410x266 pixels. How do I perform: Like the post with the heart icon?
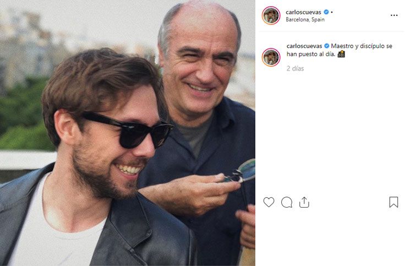pos(269,202)
